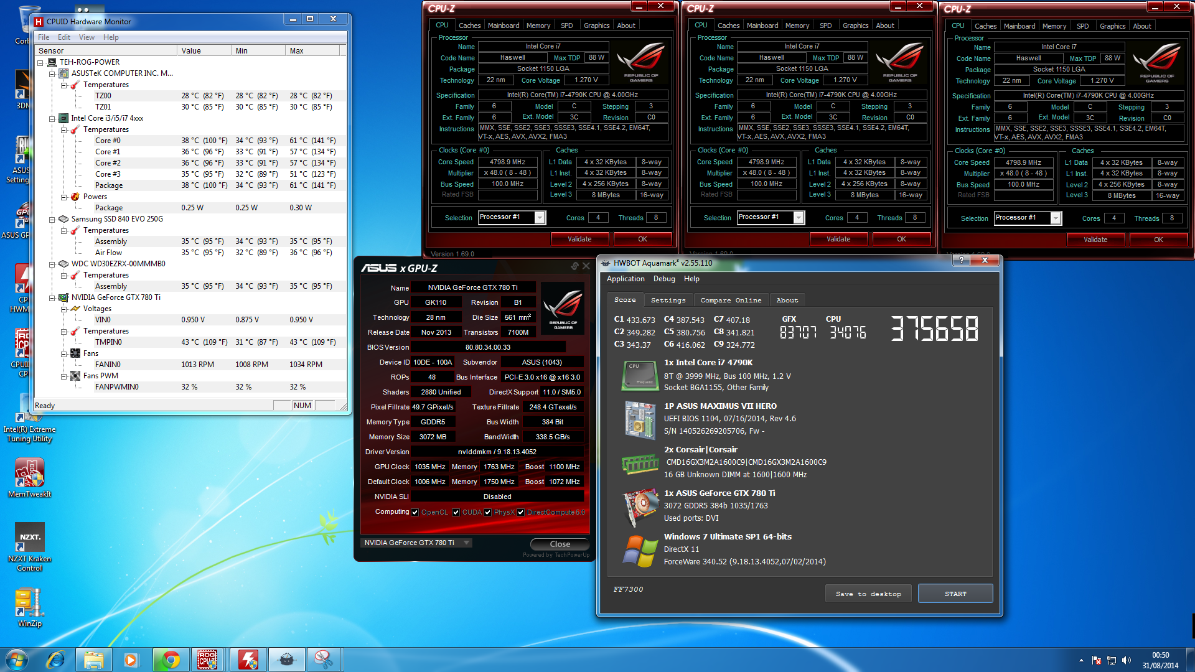Switch to Compare Online tab in Aquamark
Screen dimensions: 1195x672
point(731,300)
